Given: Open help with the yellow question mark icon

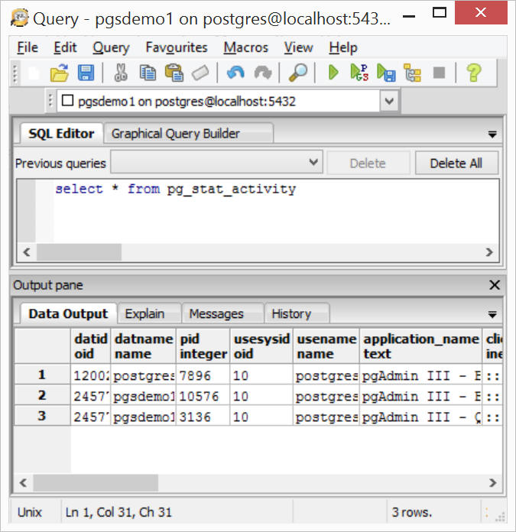Looking at the screenshot, I should (474, 73).
